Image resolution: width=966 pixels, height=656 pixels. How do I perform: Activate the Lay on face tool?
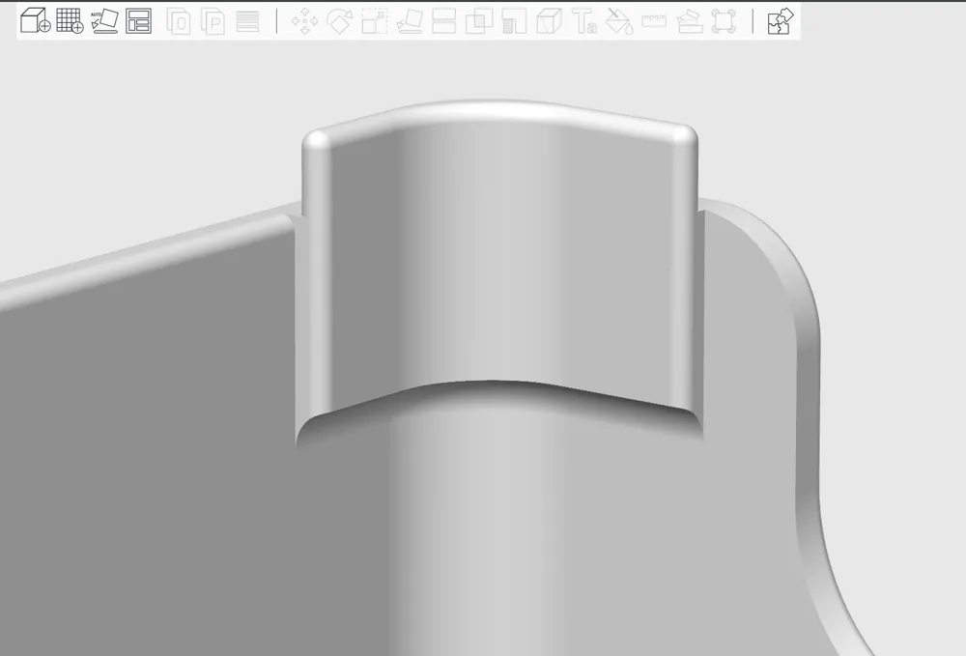coord(409,21)
